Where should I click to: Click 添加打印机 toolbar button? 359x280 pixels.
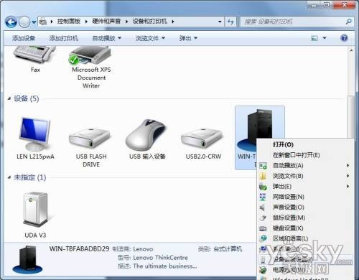coord(64,38)
